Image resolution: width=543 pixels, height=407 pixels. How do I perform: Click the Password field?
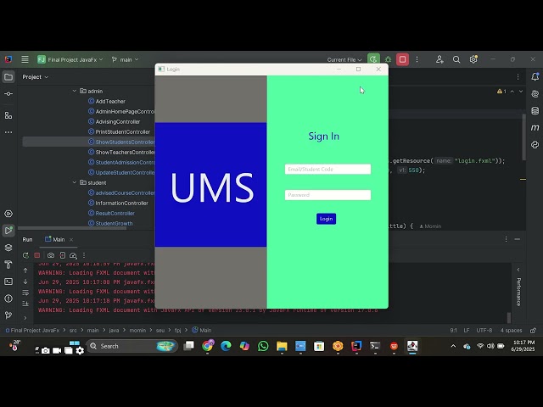[x=327, y=195]
